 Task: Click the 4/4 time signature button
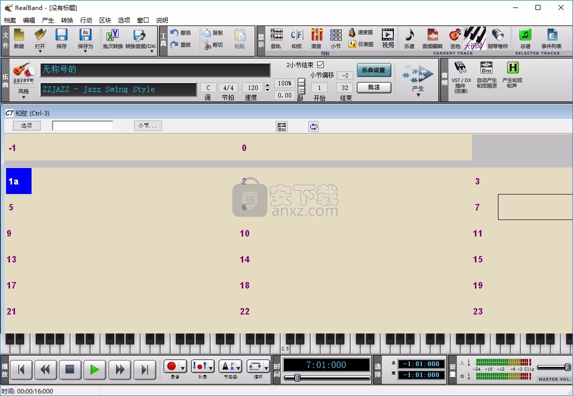coord(228,87)
